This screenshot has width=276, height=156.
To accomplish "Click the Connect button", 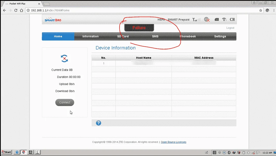I will point(65,102).
